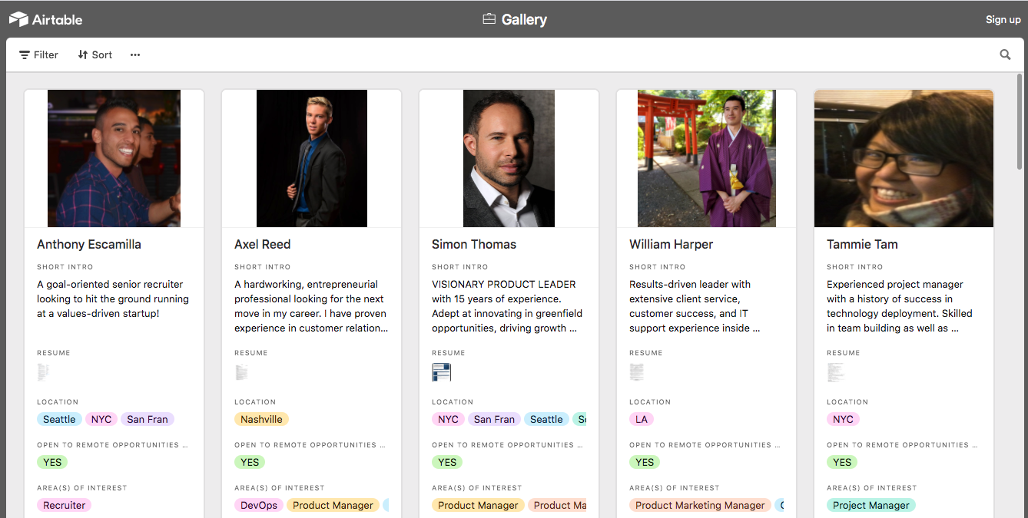The width and height of the screenshot is (1028, 518).
Task: Click Anthony Escamilla's profile photo
Action: coord(114,158)
